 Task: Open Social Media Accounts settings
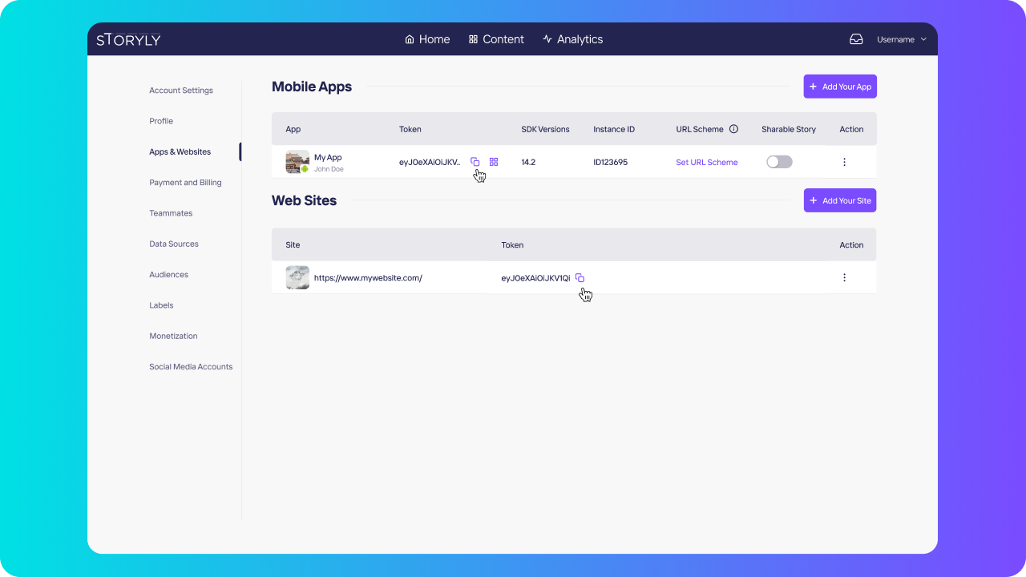tap(191, 366)
